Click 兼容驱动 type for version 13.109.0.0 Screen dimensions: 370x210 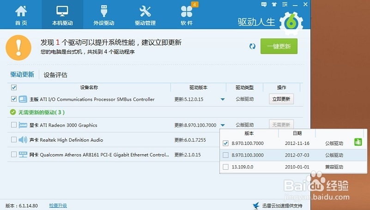coord(334,167)
